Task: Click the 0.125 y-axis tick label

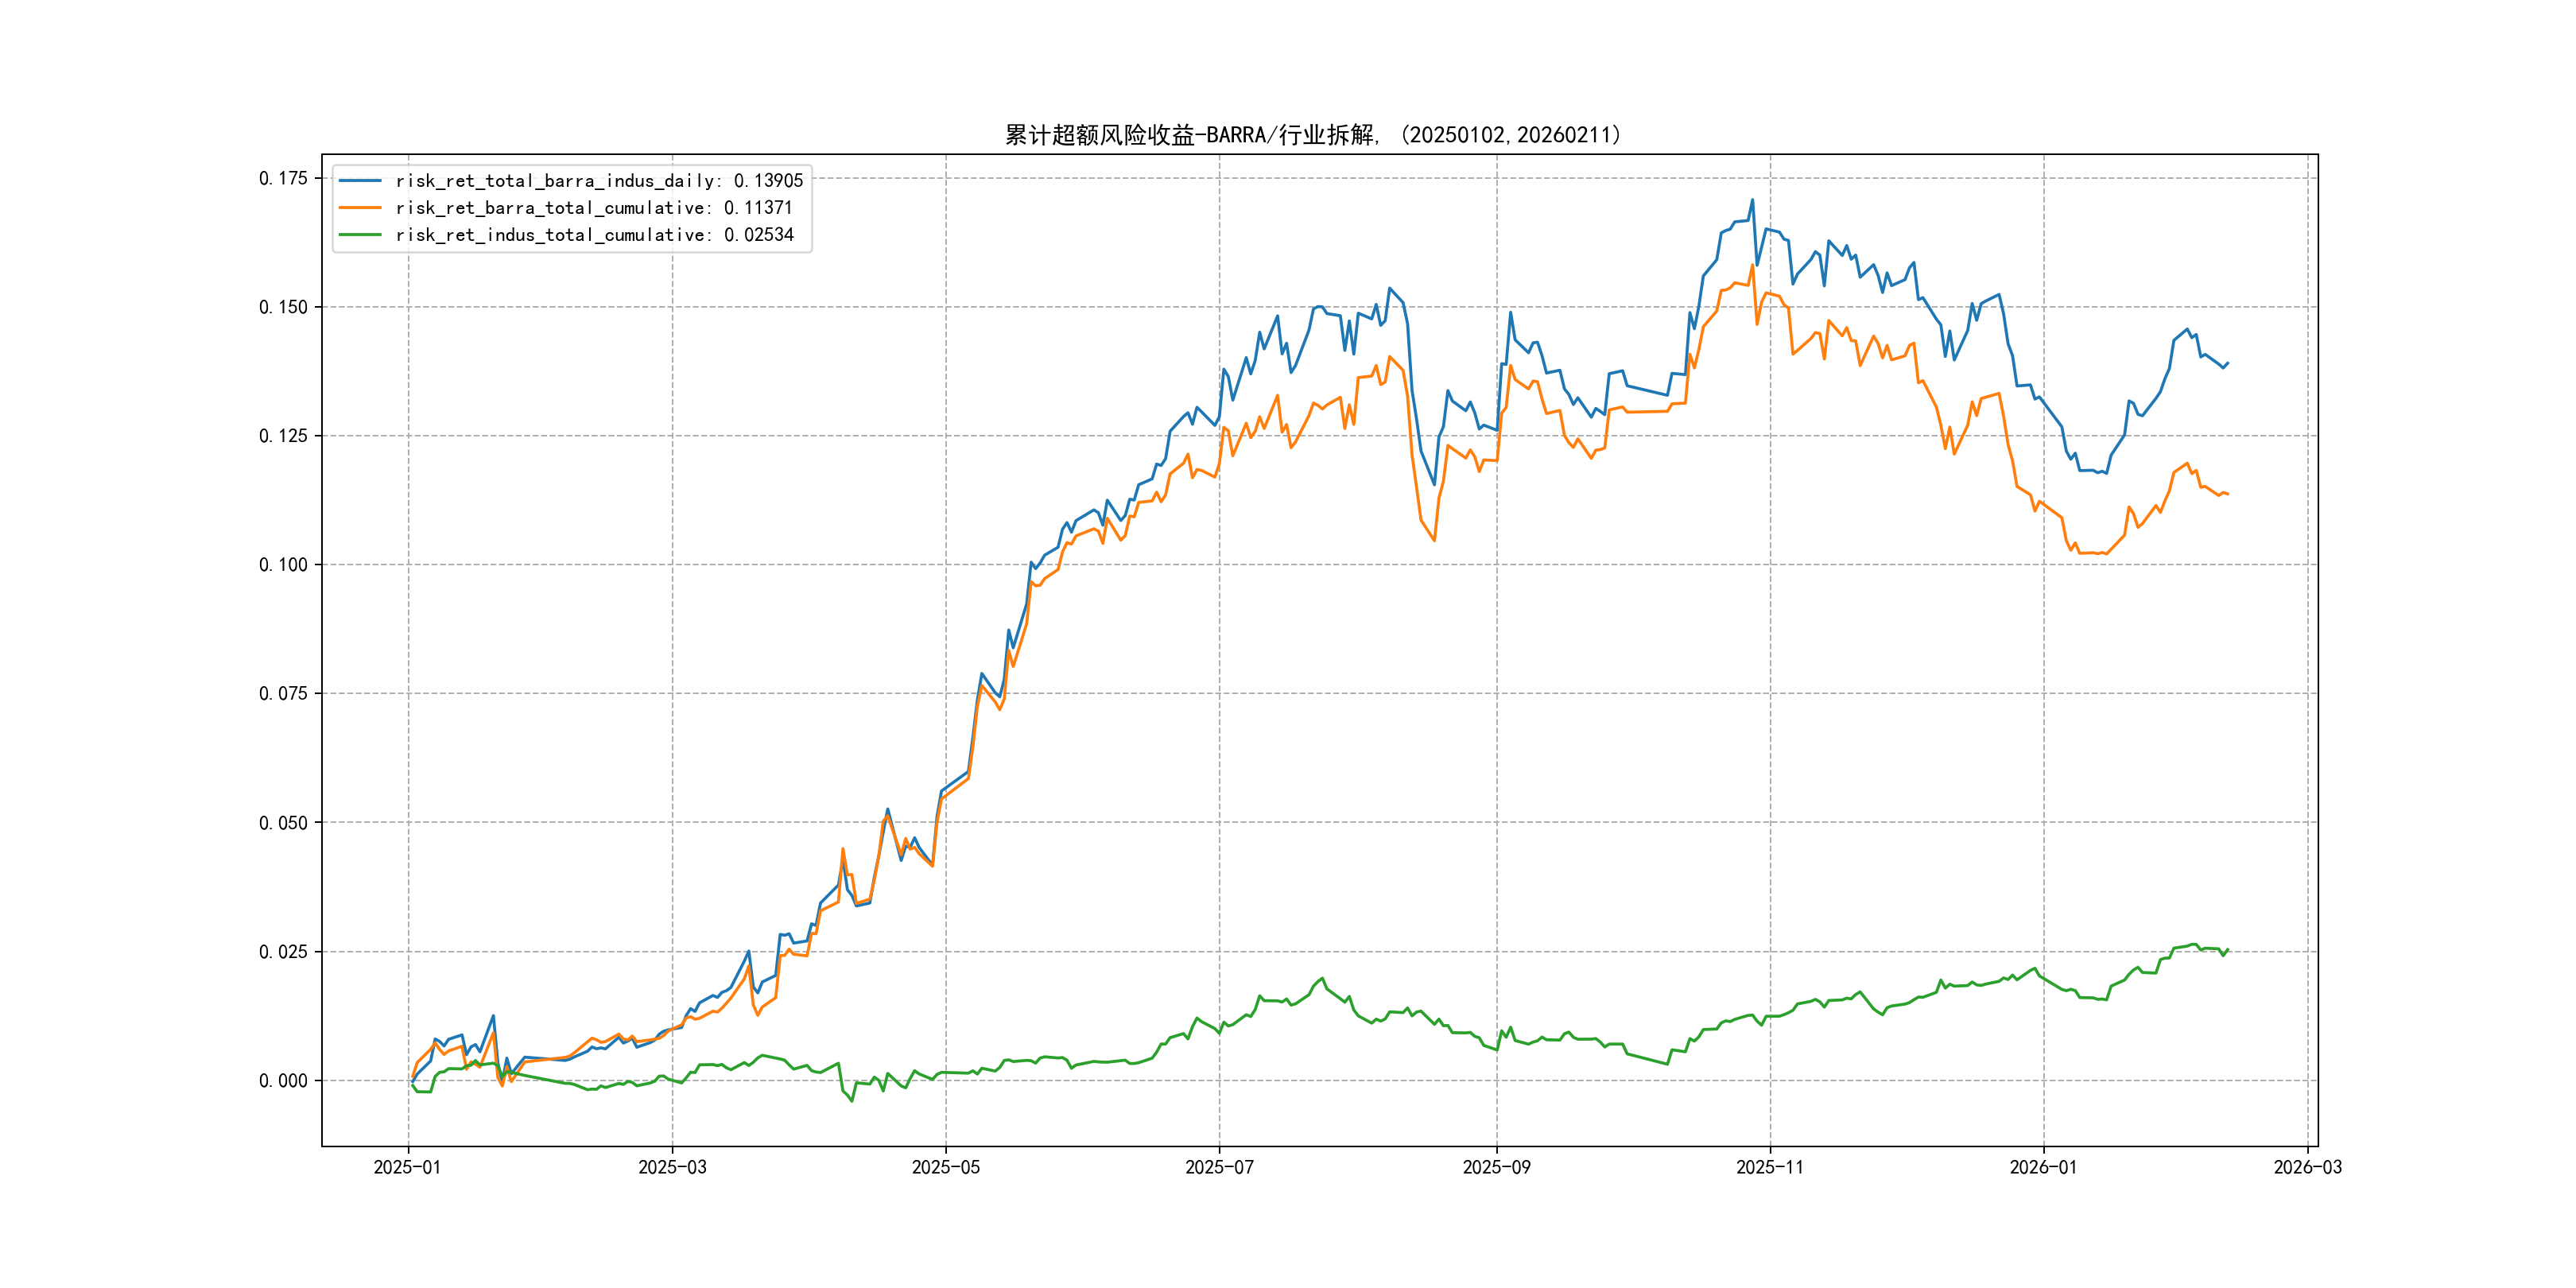Action: pyautogui.click(x=283, y=436)
